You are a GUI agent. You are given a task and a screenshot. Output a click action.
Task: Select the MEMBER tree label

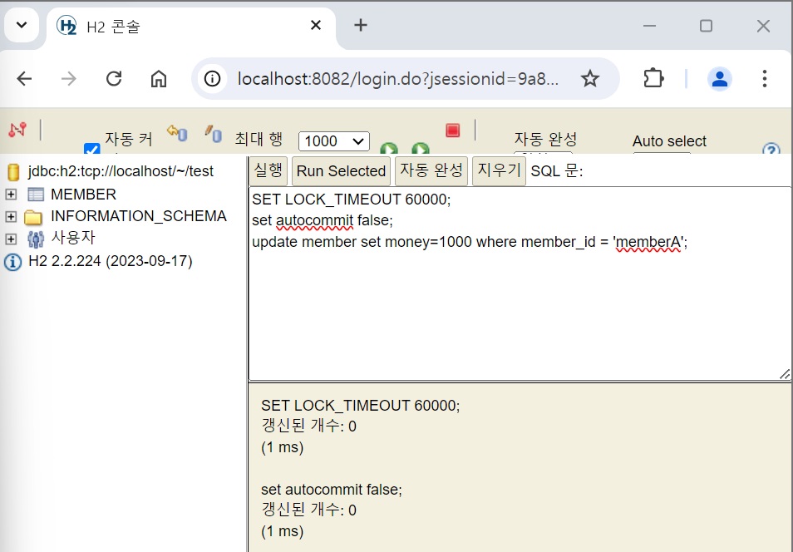pos(83,195)
